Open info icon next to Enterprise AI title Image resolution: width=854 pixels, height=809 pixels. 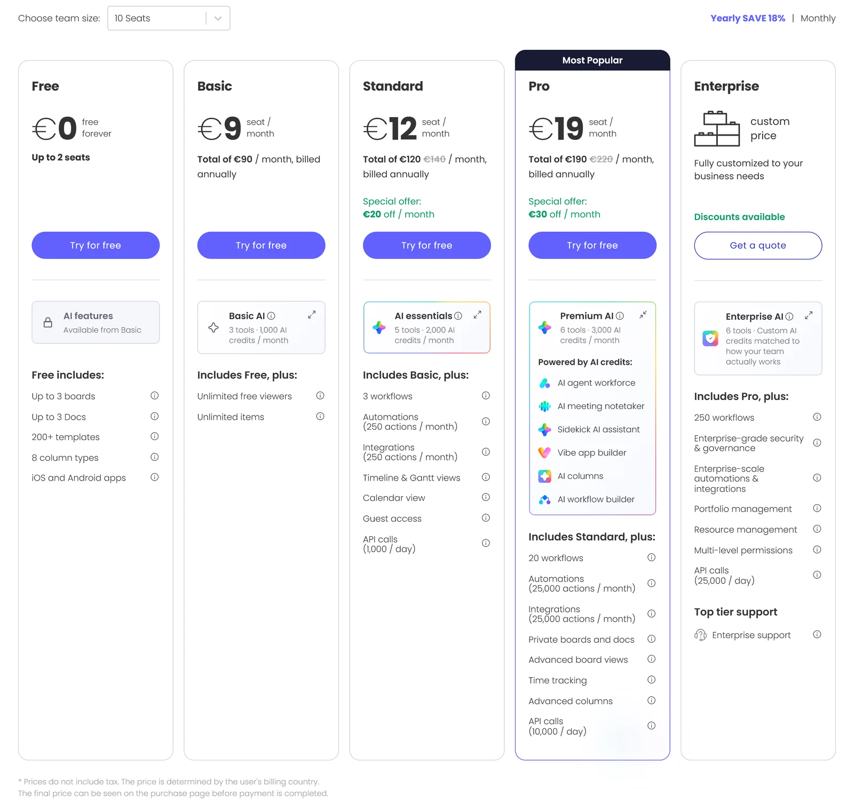coord(789,316)
